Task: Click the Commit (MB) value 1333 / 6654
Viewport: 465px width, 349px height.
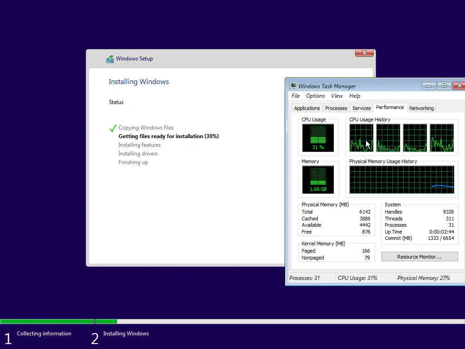Action: click(441, 238)
